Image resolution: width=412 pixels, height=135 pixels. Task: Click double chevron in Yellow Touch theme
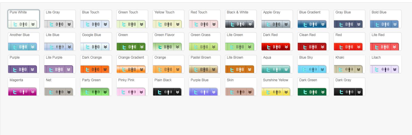tap(178, 24)
